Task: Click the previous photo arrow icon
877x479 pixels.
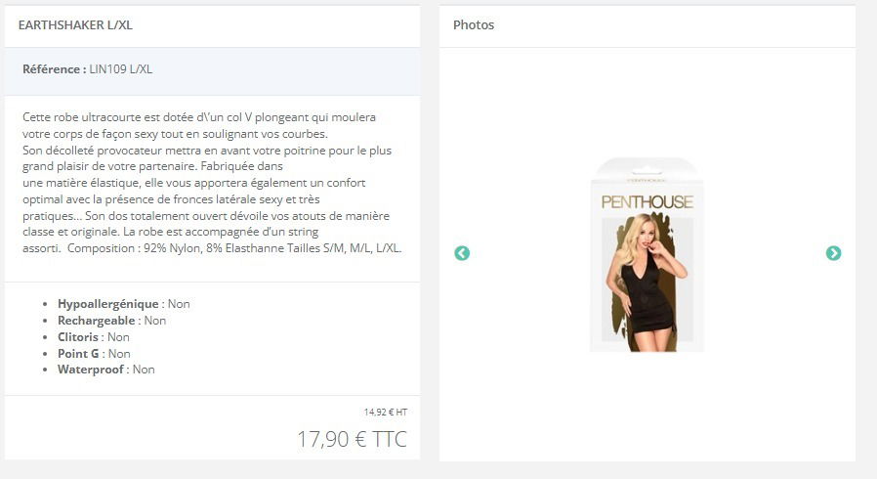Action: (462, 253)
